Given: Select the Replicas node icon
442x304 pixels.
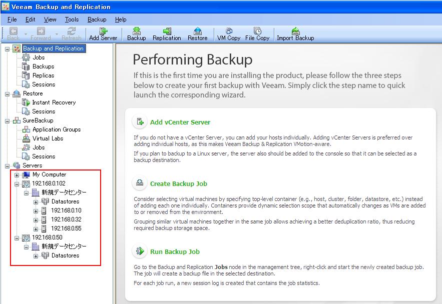Looking at the screenshot, I should (x=26, y=75).
